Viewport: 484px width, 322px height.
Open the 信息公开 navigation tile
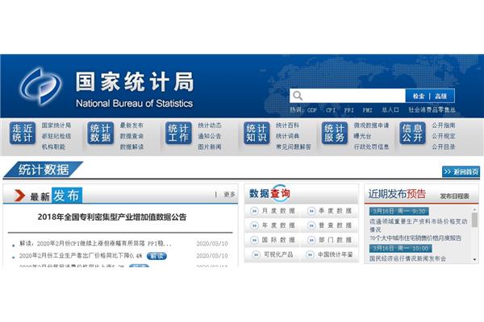click(x=412, y=133)
